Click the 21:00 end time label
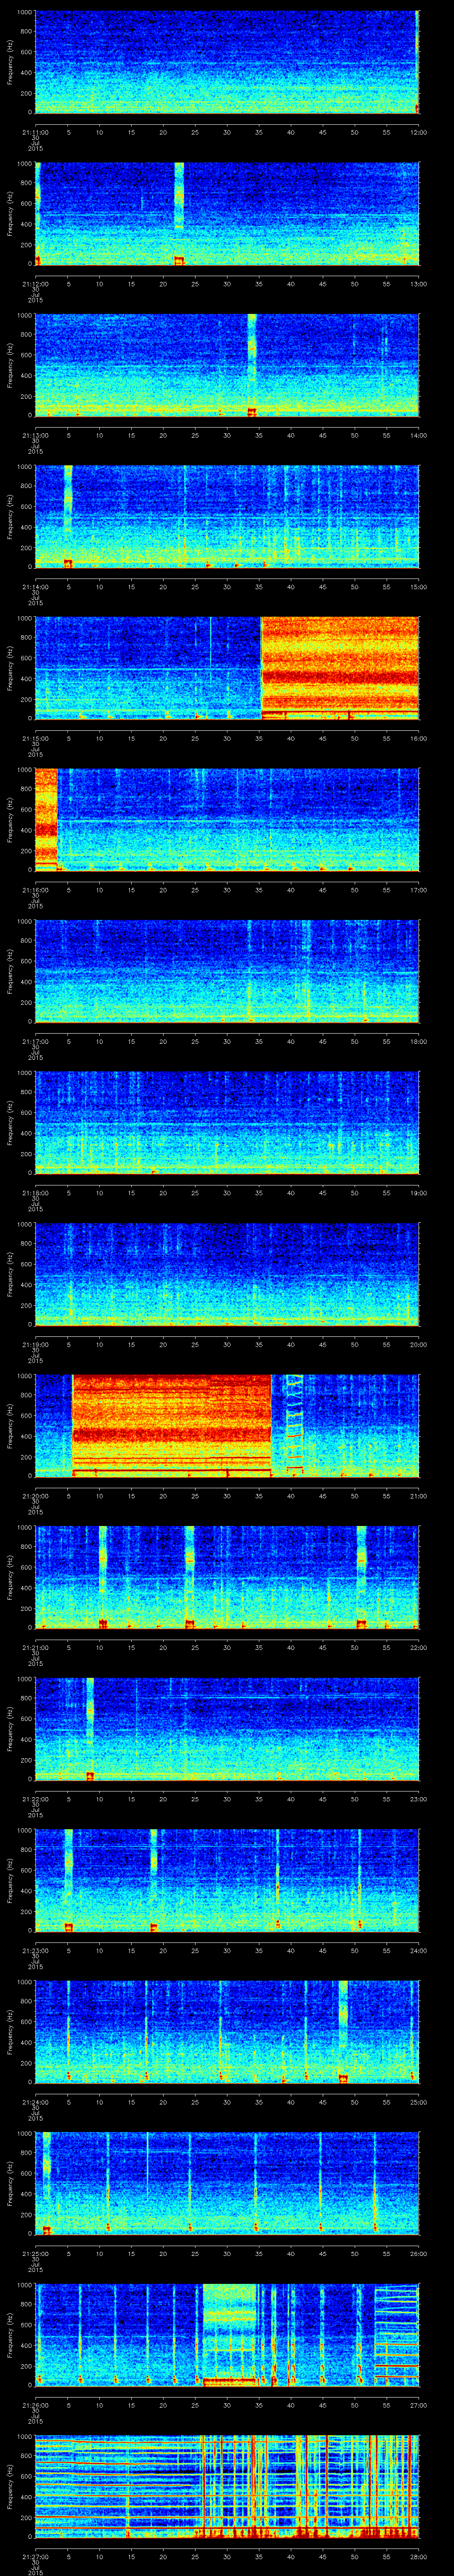The image size is (454, 2576). [418, 1495]
